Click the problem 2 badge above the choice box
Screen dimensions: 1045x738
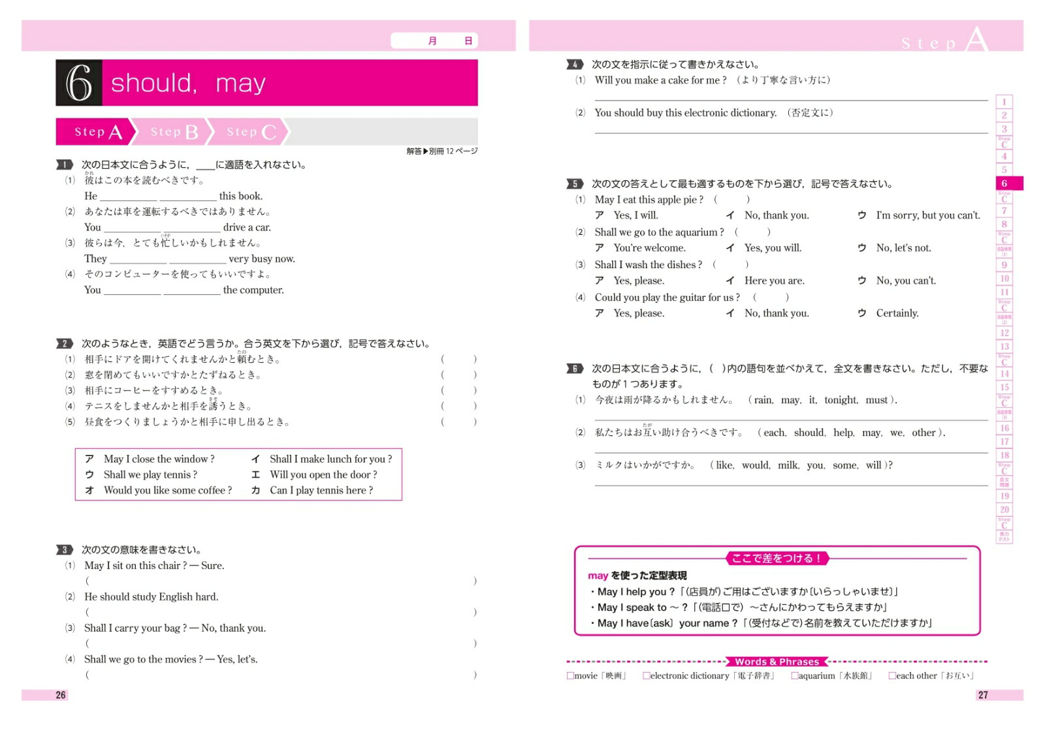tap(65, 343)
